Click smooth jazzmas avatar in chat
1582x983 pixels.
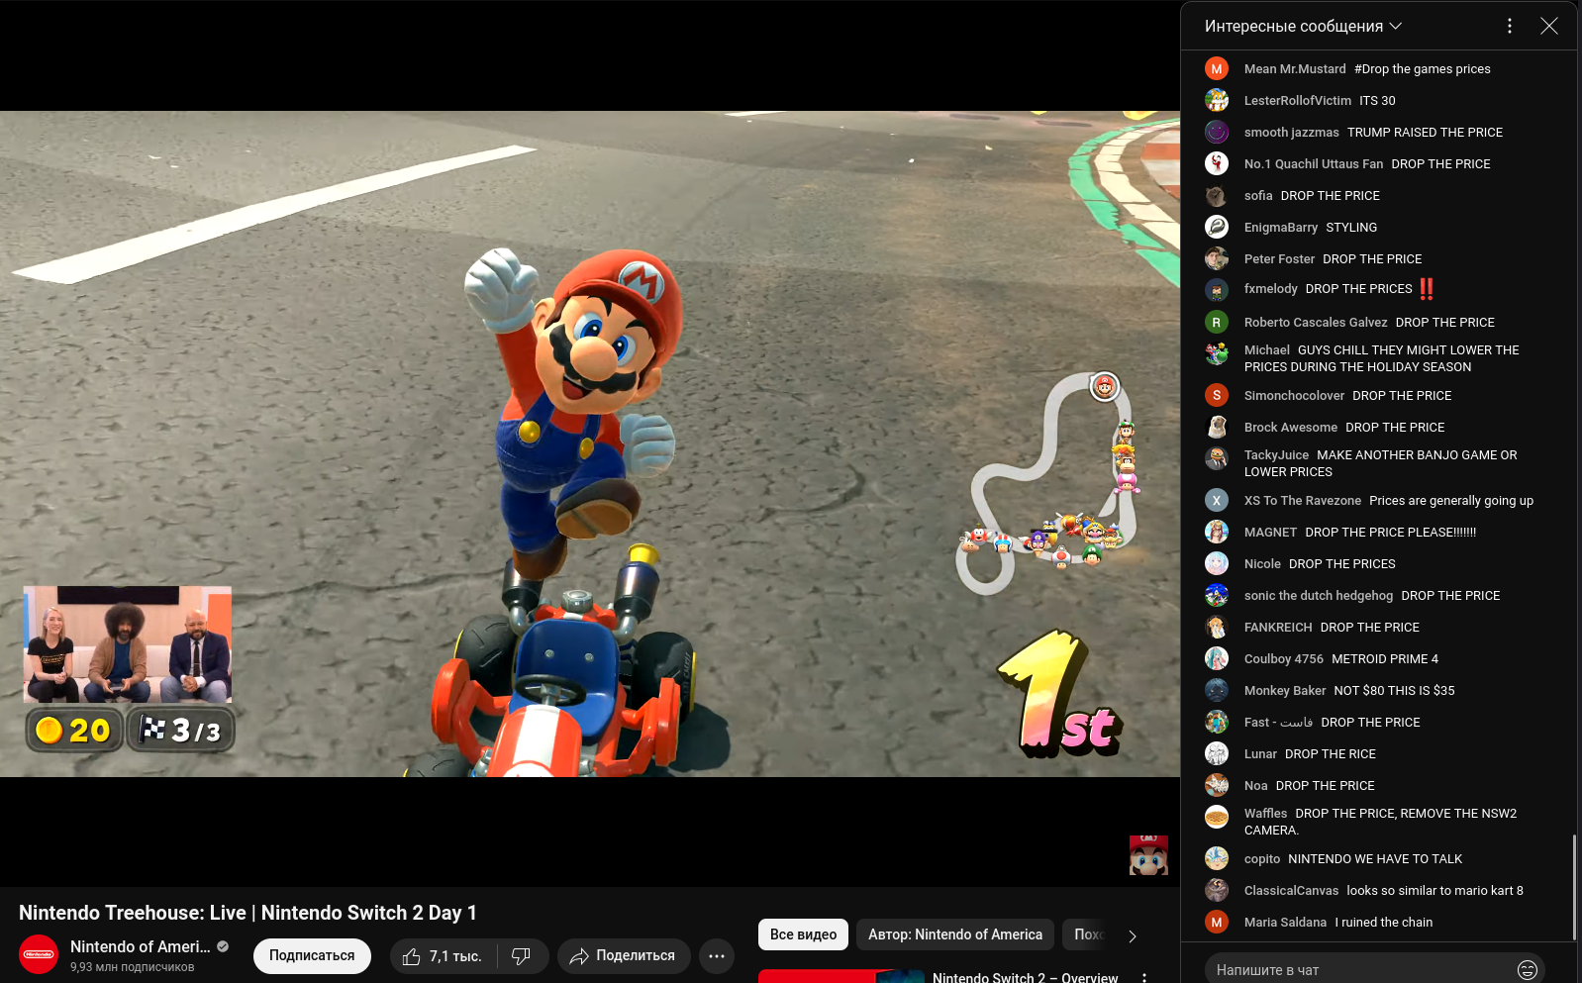click(1217, 132)
